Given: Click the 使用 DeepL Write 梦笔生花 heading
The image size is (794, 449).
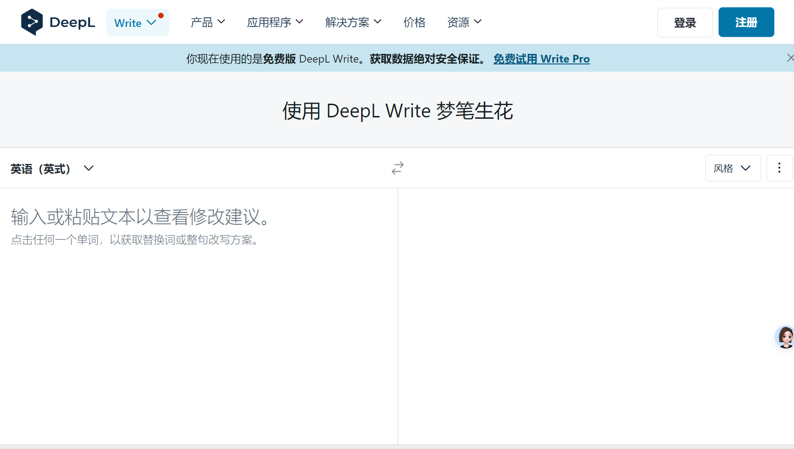Looking at the screenshot, I should (x=398, y=111).
